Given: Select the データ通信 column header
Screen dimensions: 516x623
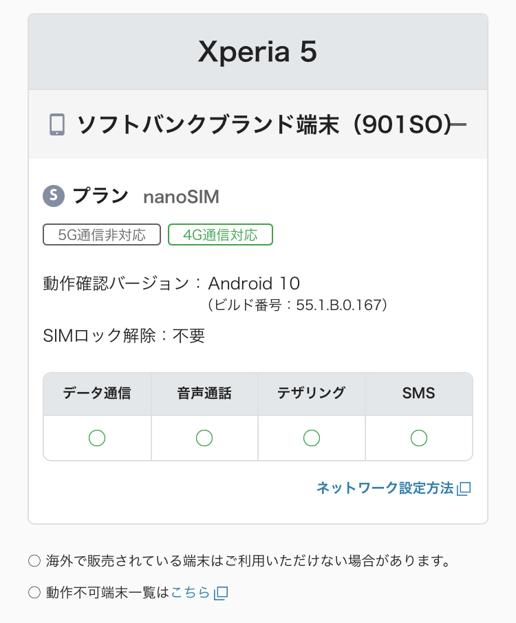Looking at the screenshot, I should pos(97,394).
